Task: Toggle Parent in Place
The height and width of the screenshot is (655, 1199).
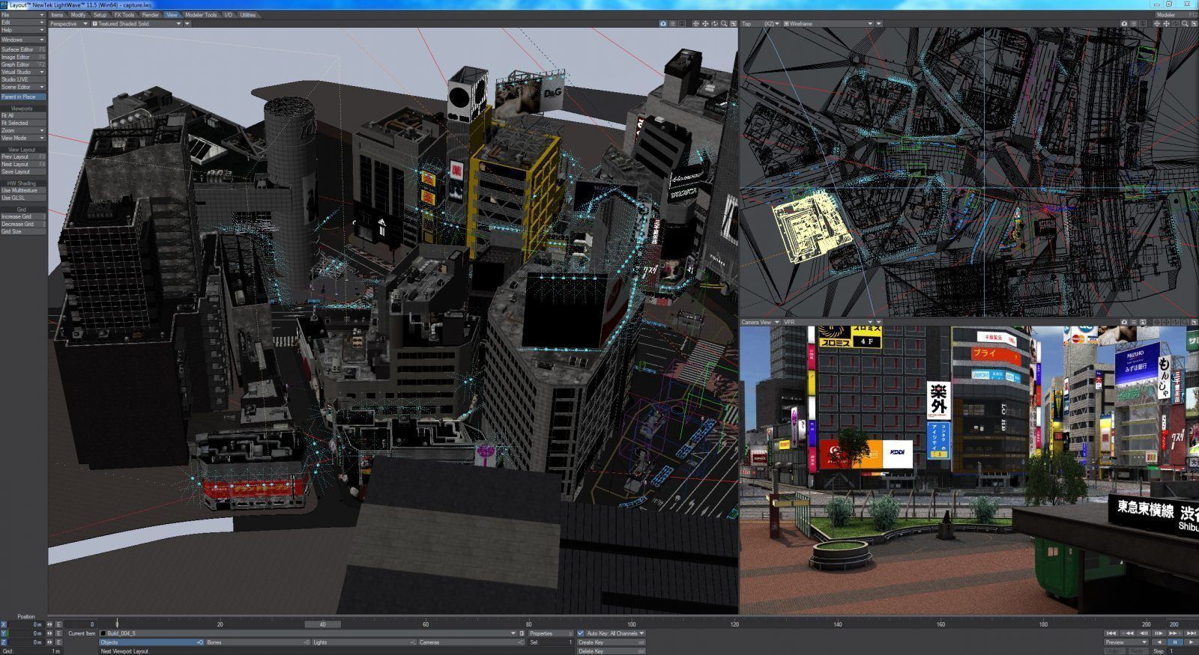Action: tap(23, 97)
